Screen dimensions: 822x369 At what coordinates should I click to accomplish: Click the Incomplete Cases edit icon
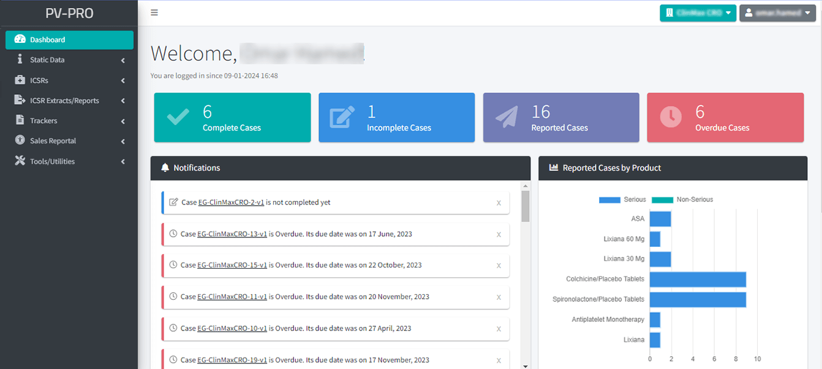tap(342, 117)
